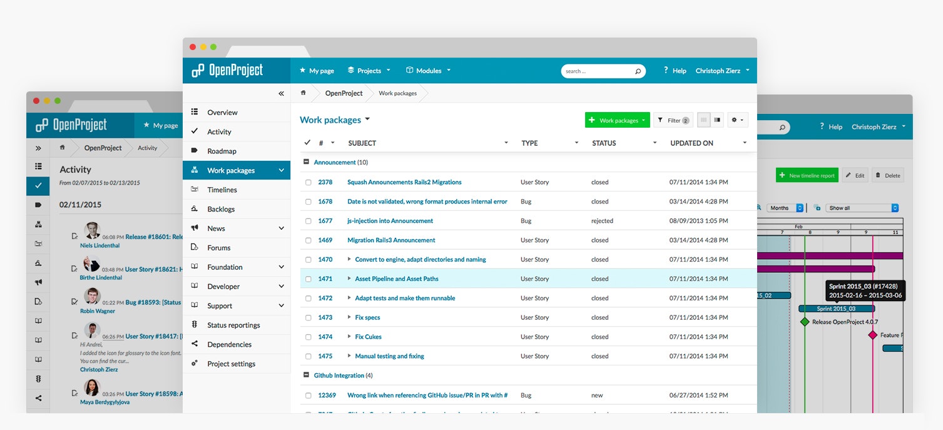Tick the checkbox for work package 1469
This screenshot has width=943, height=430.
pos(308,240)
